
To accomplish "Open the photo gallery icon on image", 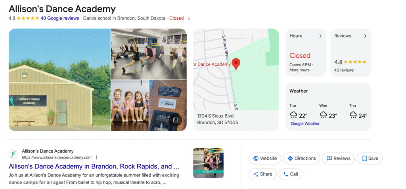I will click(175, 120).
